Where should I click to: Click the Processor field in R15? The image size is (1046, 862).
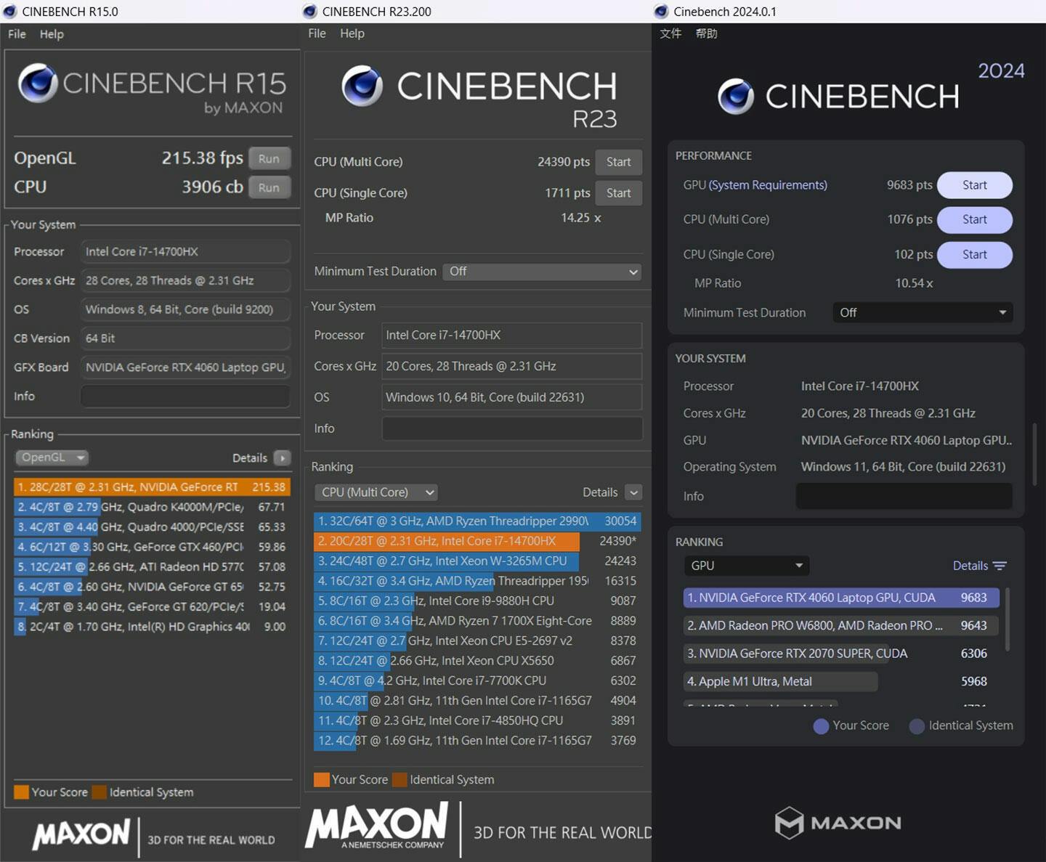tap(185, 251)
